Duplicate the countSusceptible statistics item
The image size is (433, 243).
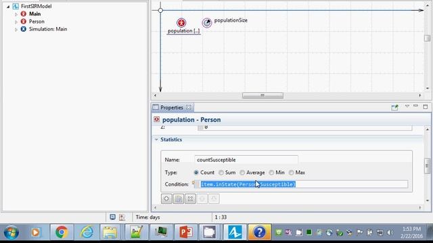[179, 198]
